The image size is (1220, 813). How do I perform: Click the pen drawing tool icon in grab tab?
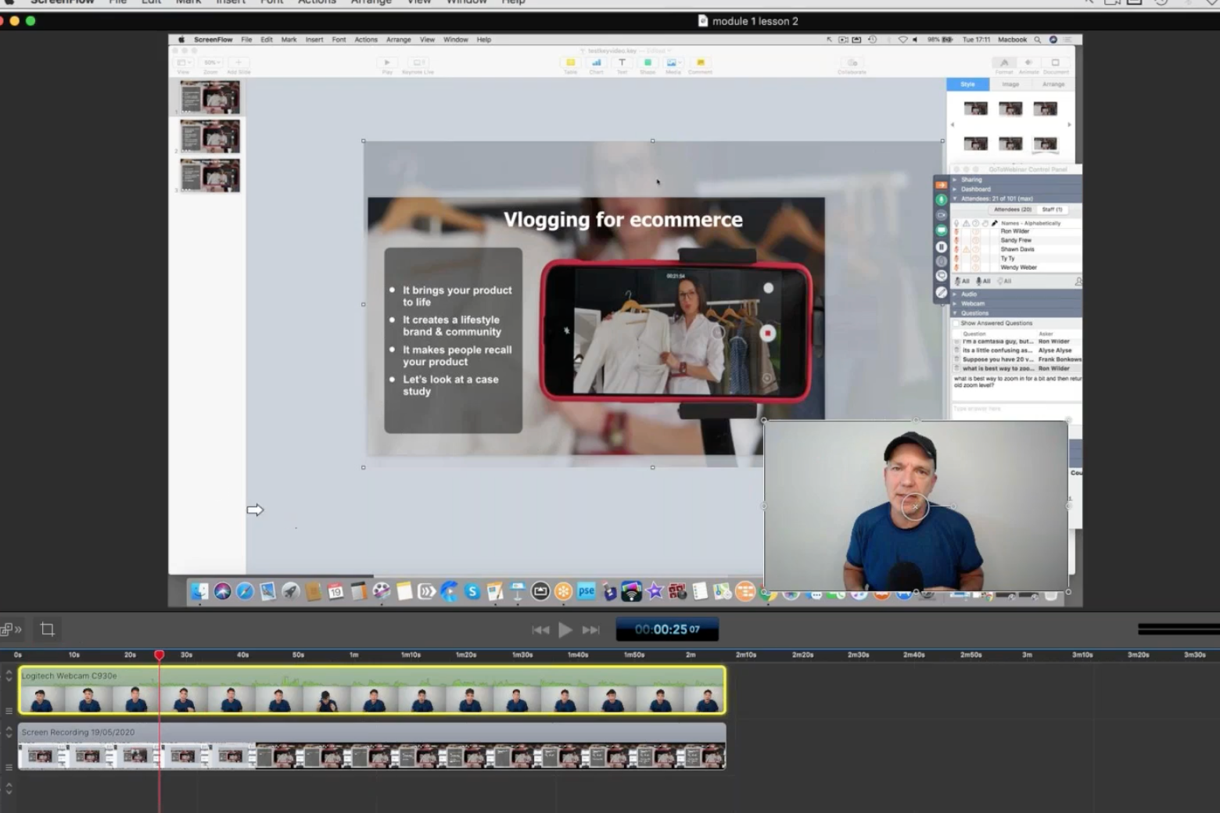(942, 292)
